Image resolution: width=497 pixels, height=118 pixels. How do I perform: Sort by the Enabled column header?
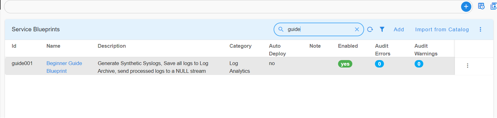[x=348, y=46]
